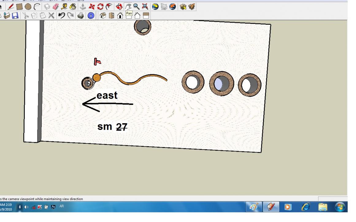Screen dimensions: 356x222
Task: Select the Move tool with red arrows
Action: (x=92, y=6)
